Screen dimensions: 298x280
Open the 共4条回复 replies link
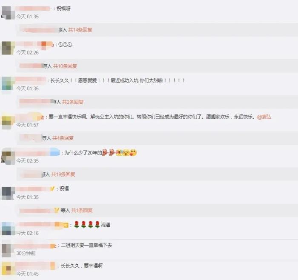[63, 138]
